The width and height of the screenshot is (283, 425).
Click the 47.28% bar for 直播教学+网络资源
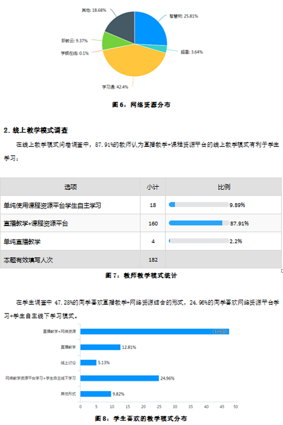point(155,331)
